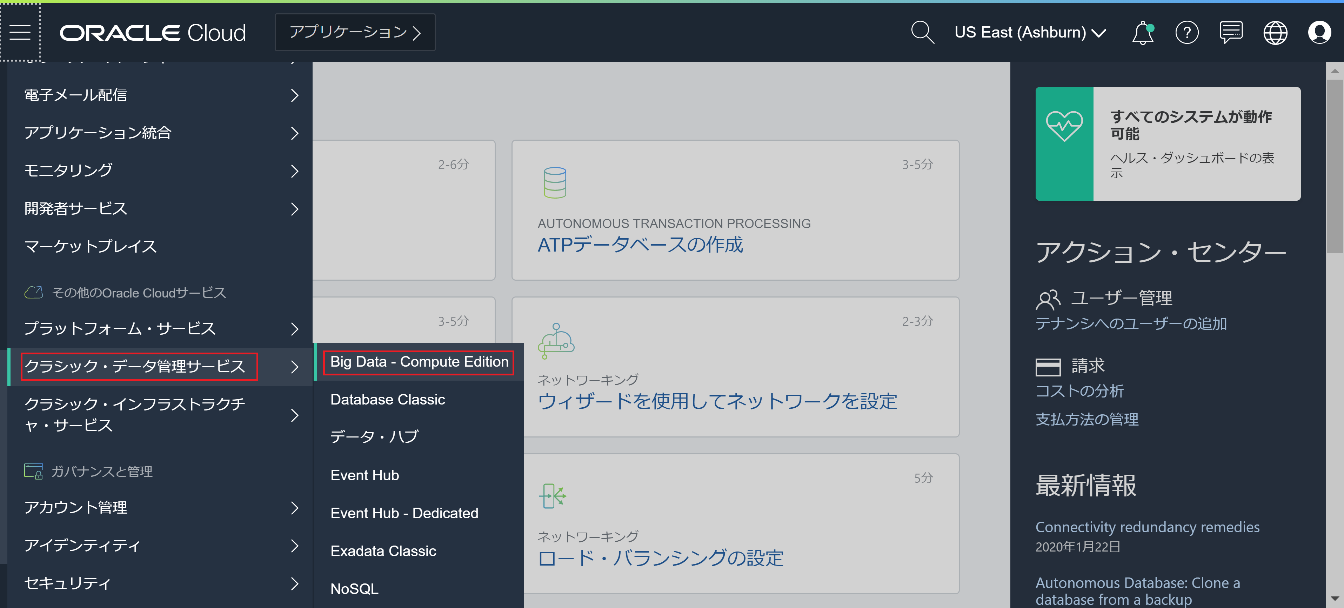Open the search magnifier icon
The image size is (1344, 608).
(x=922, y=32)
